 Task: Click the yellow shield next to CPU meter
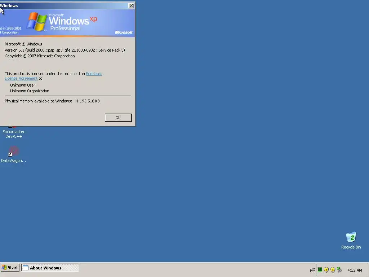pos(326,270)
